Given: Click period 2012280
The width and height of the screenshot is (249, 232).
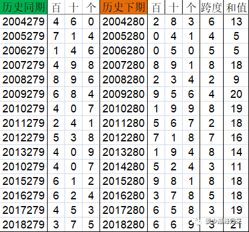Looking at the screenshot, I should [124, 138].
